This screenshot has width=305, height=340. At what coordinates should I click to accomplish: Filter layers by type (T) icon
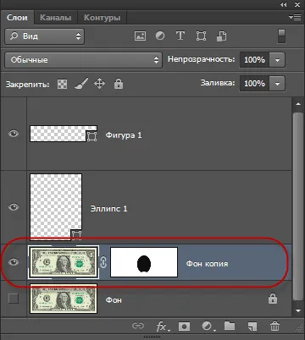coord(180,36)
